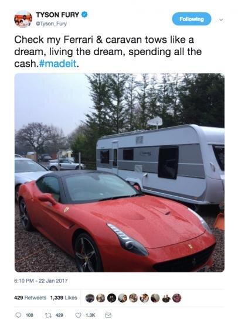
Task: Open the #madeit hashtag link
Action: [x=57, y=64]
